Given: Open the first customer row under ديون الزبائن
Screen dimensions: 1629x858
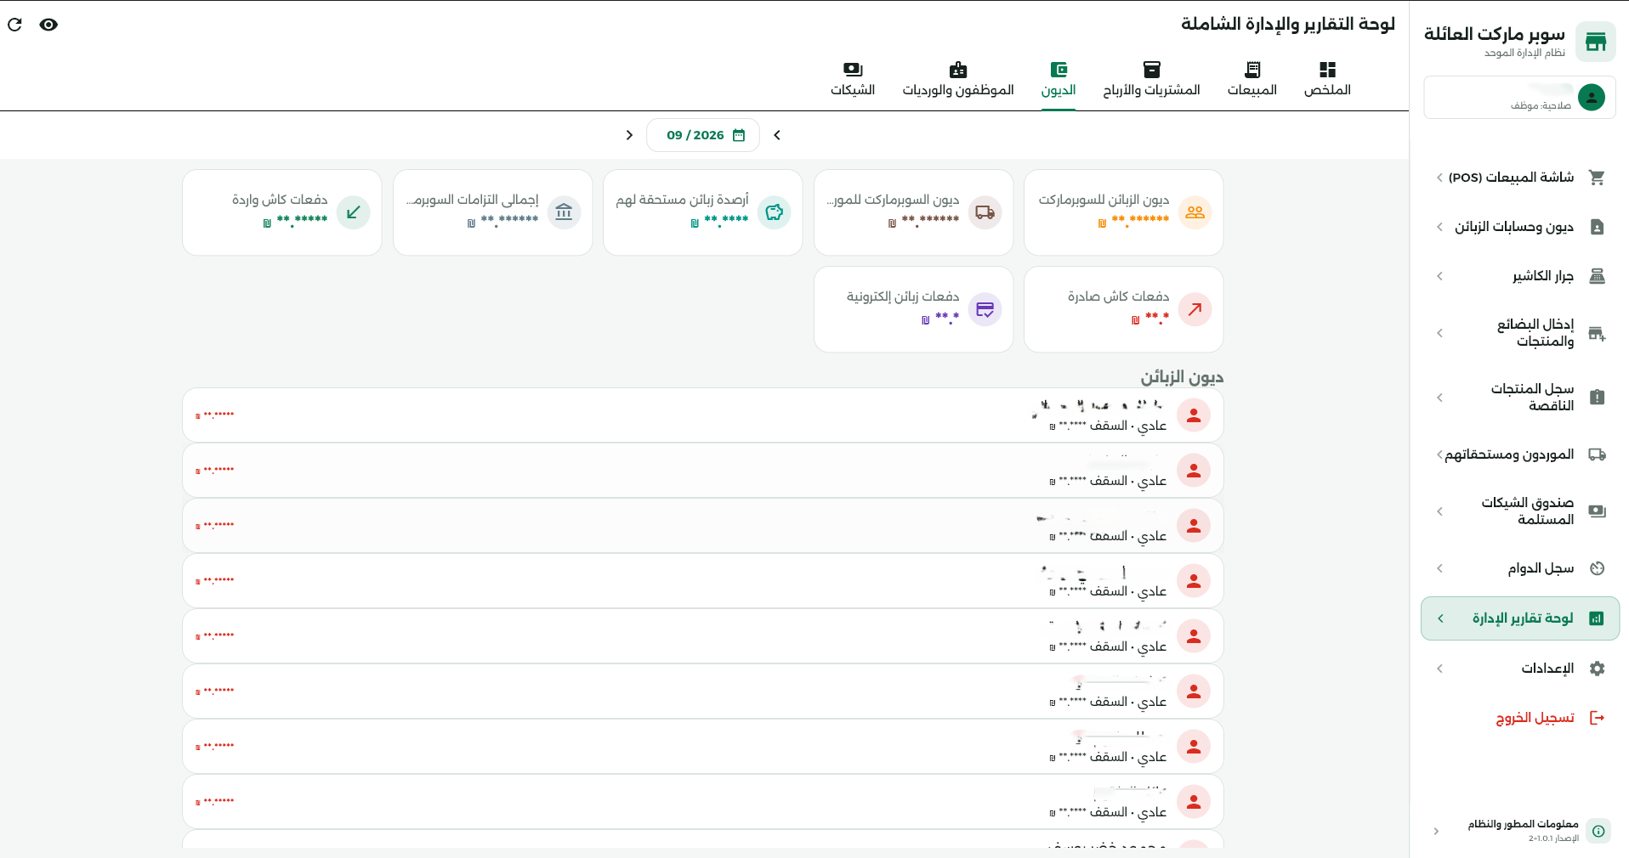Looking at the screenshot, I should [703, 415].
